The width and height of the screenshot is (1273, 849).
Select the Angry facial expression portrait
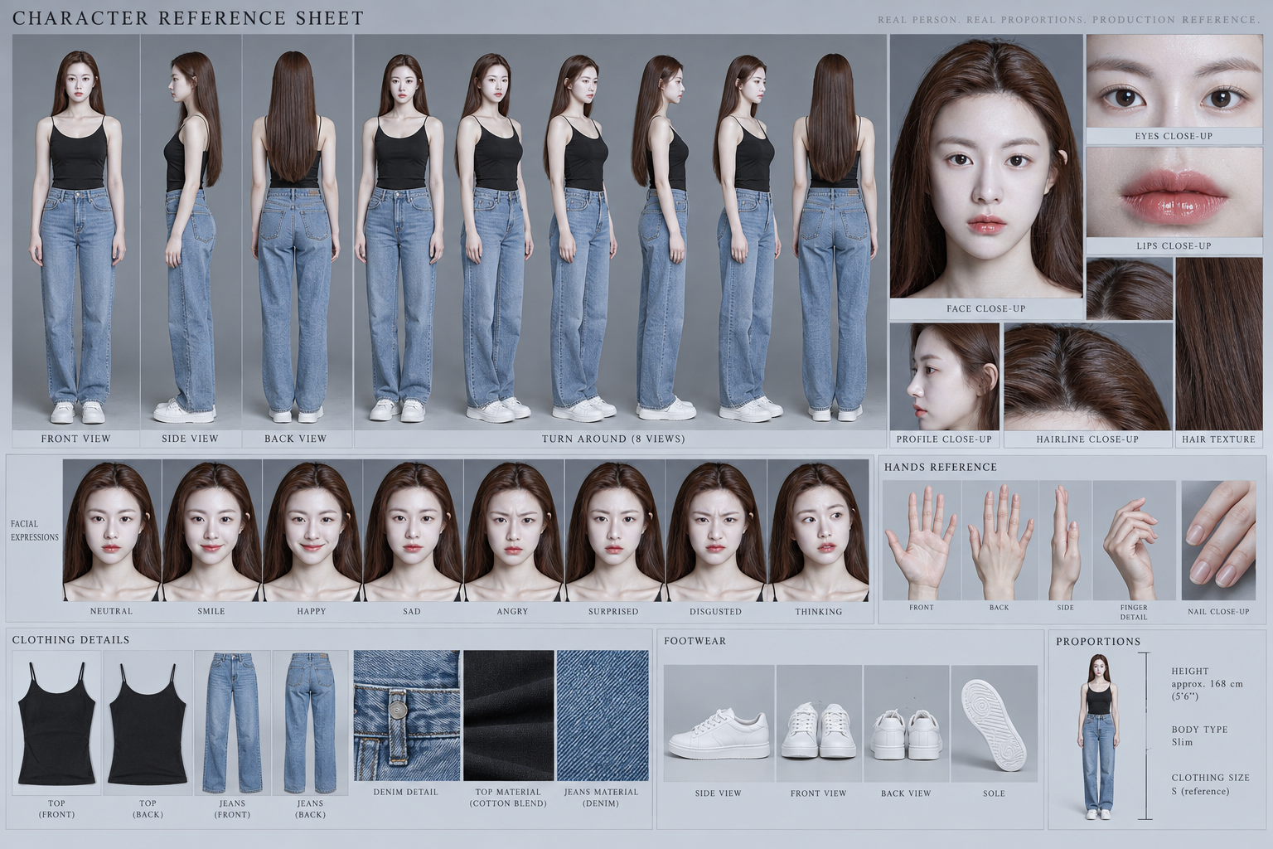514,531
